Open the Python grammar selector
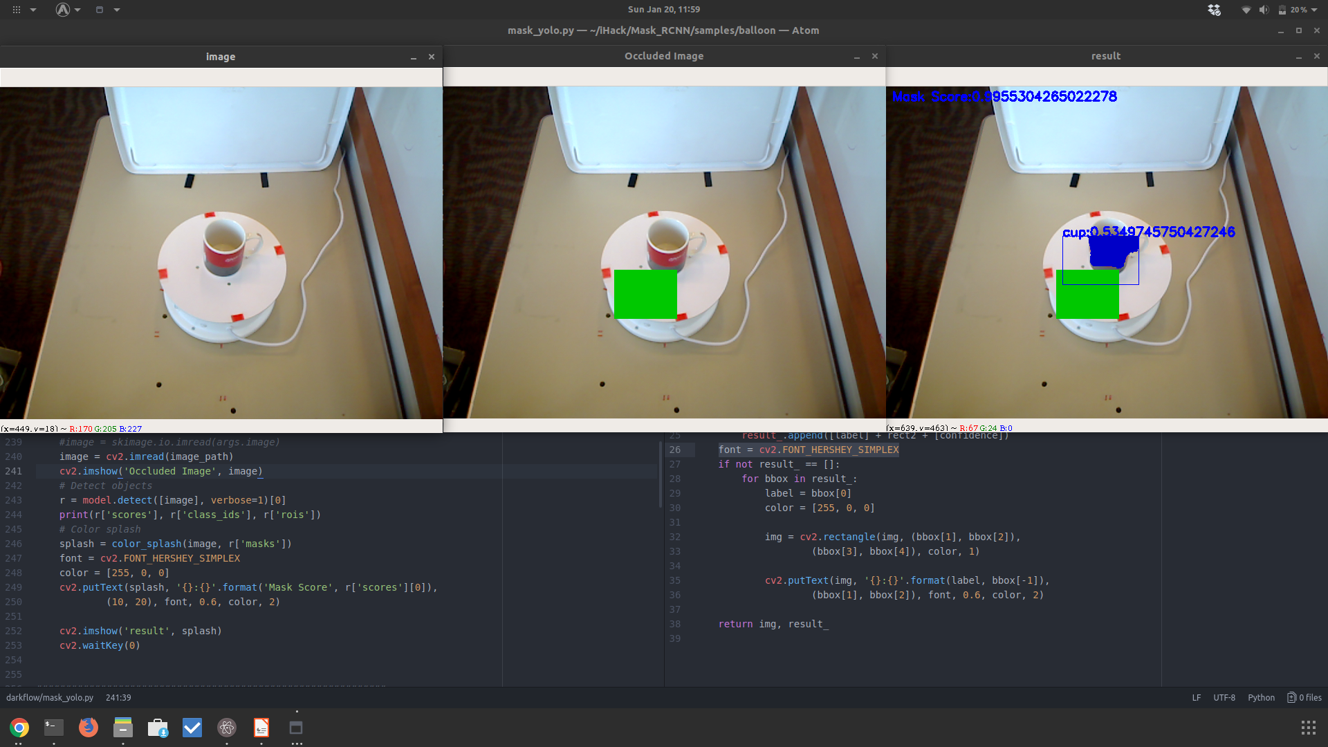Image resolution: width=1328 pixels, height=747 pixels. click(1261, 698)
